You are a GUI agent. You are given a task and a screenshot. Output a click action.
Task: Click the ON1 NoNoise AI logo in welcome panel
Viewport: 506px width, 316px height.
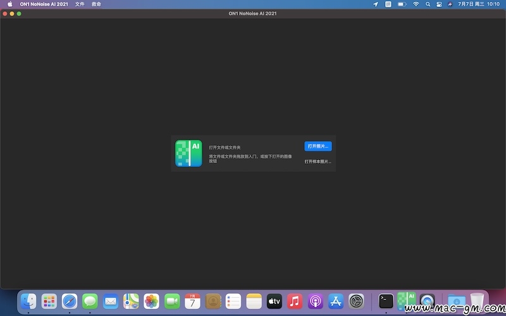[188, 153]
